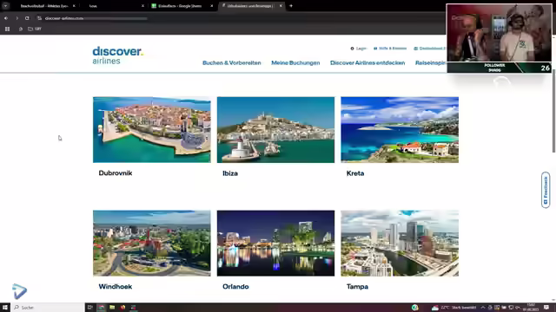Open the Meine Buchungen menu item
The height and width of the screenshot is (312, 556).
click(x=295, y=63)
